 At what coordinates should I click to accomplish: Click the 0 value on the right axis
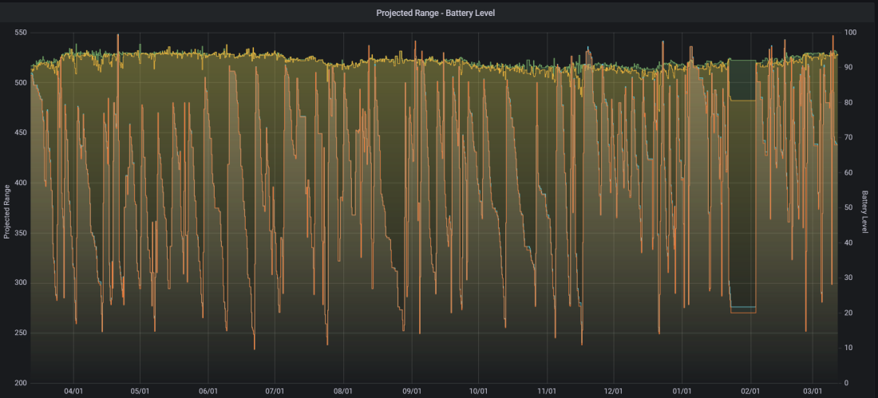pos(846,383)
